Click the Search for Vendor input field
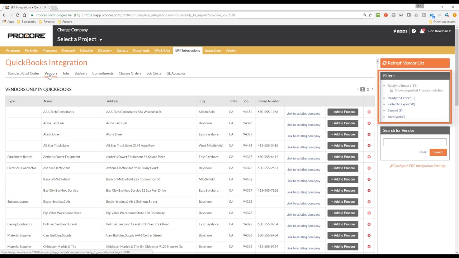Viewport: 459px width, 258px height. tap(415, 142)
